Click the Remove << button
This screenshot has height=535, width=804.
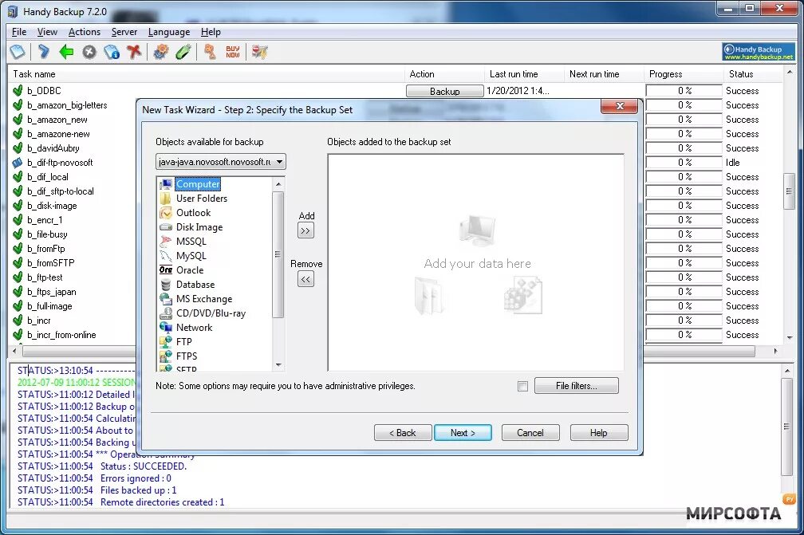click(305, 279)
